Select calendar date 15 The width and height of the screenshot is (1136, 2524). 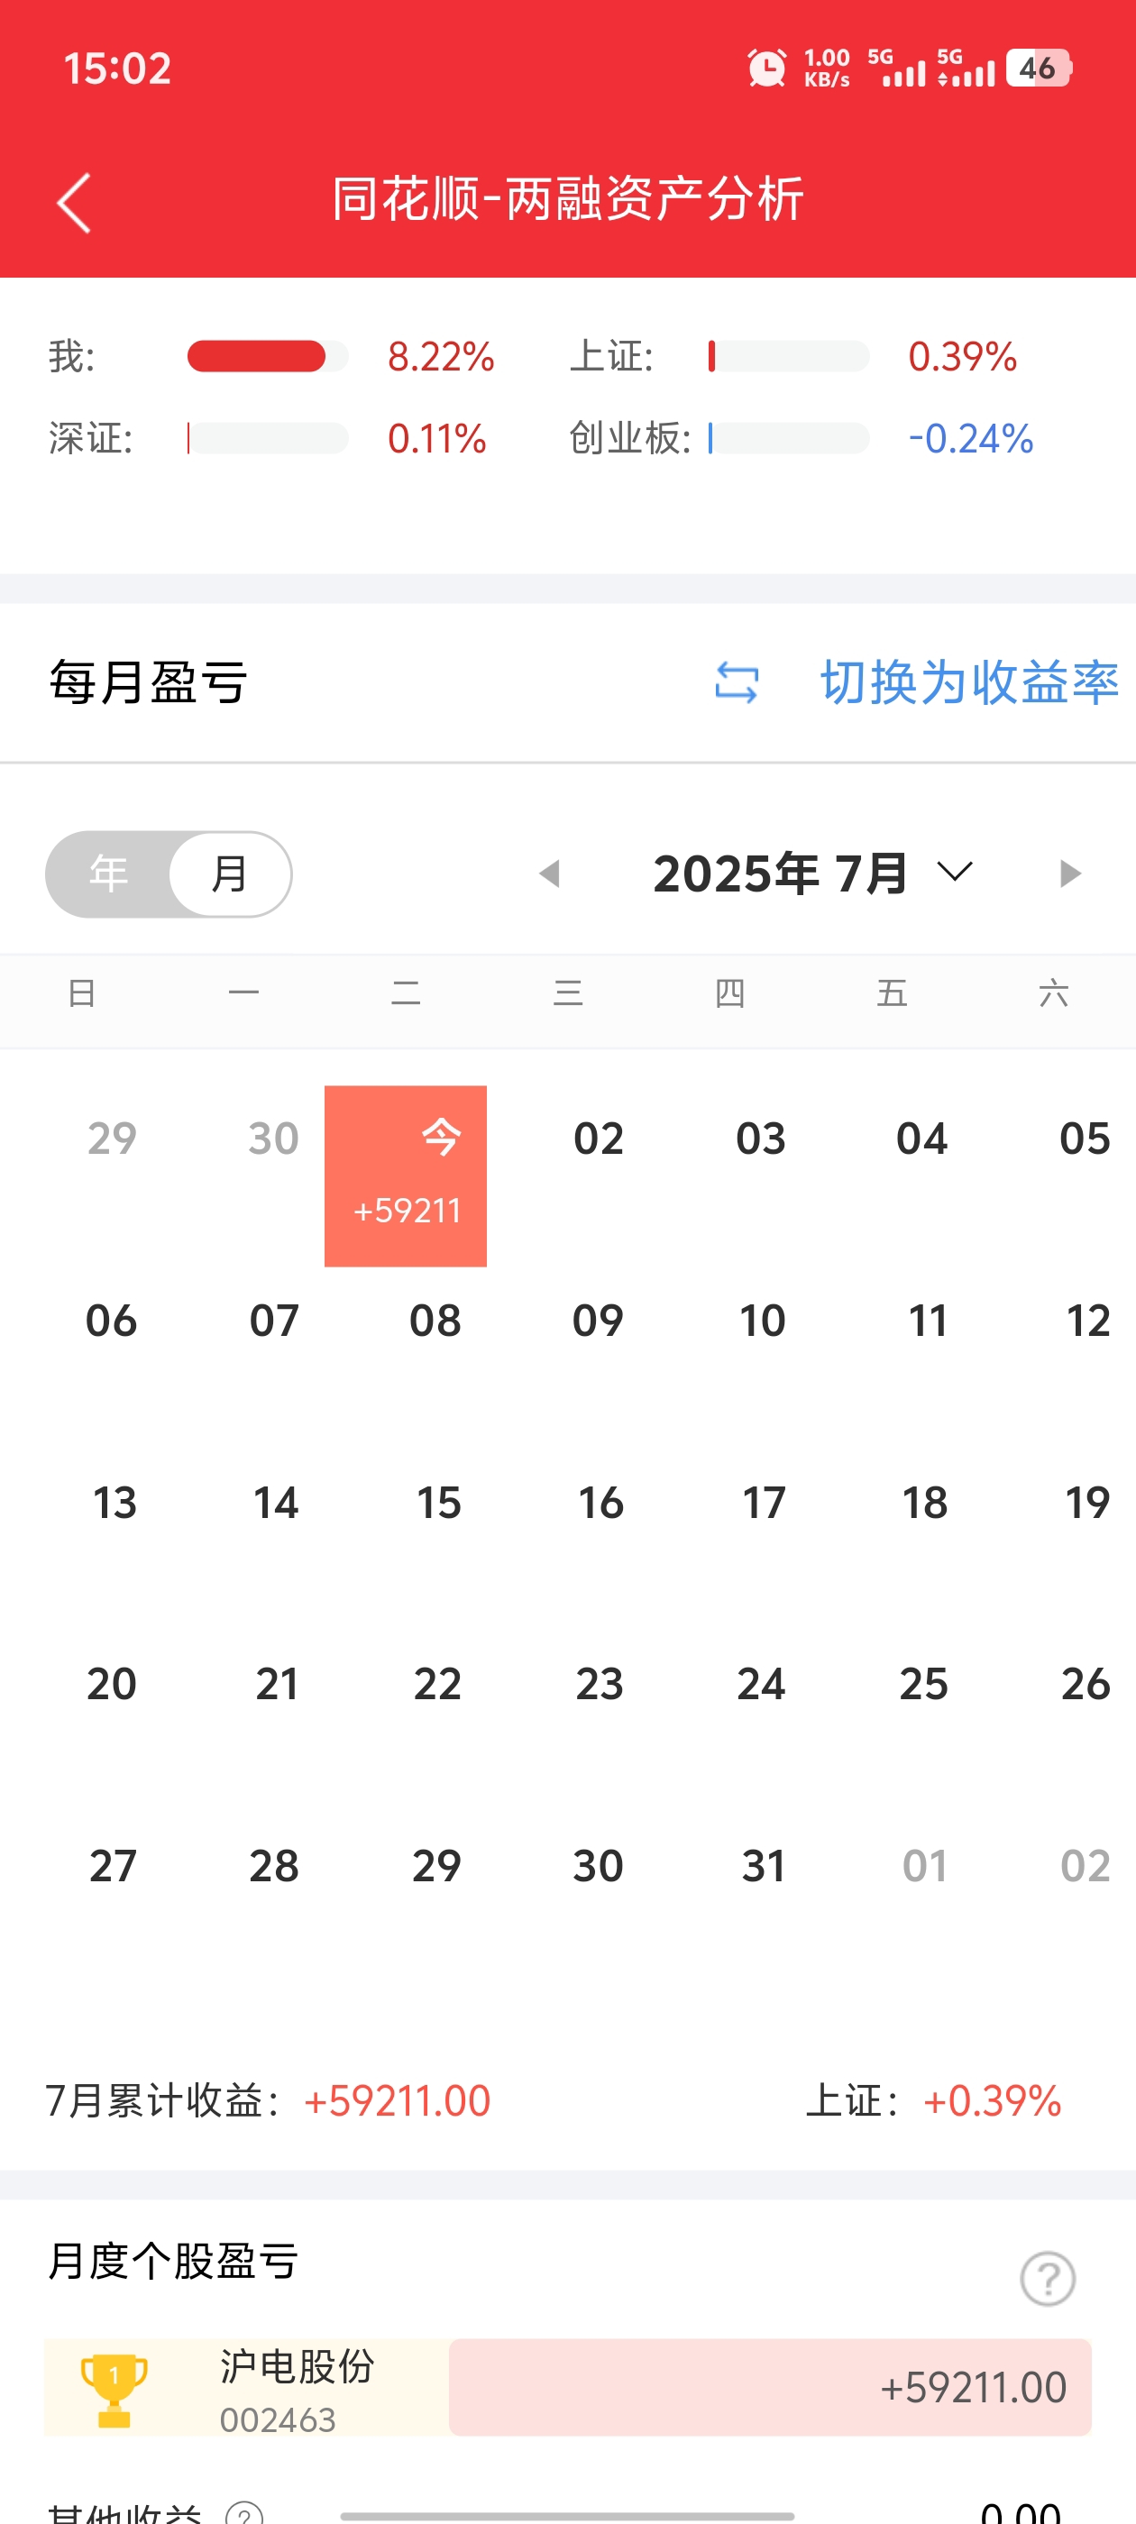click(438, 1503)
